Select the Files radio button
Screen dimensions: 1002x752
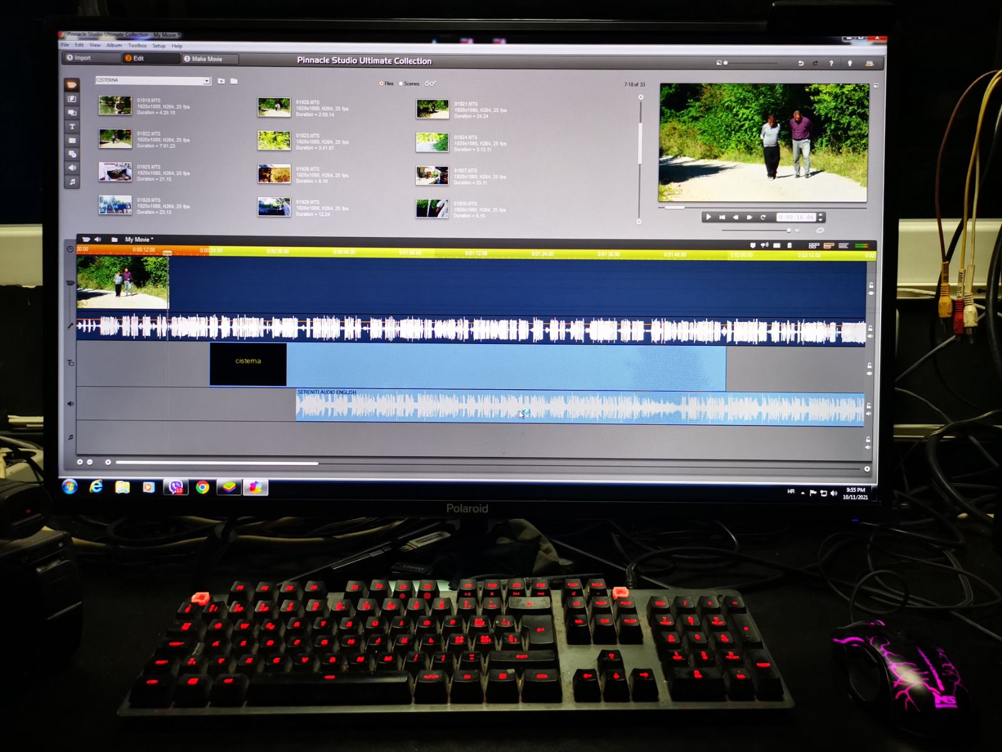(381, 84)
